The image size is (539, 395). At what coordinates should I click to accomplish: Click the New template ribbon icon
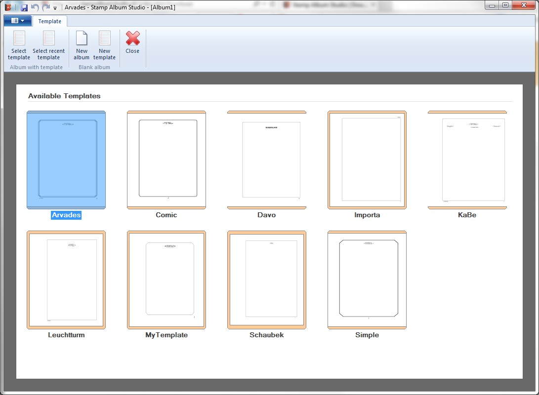(105, 38)
